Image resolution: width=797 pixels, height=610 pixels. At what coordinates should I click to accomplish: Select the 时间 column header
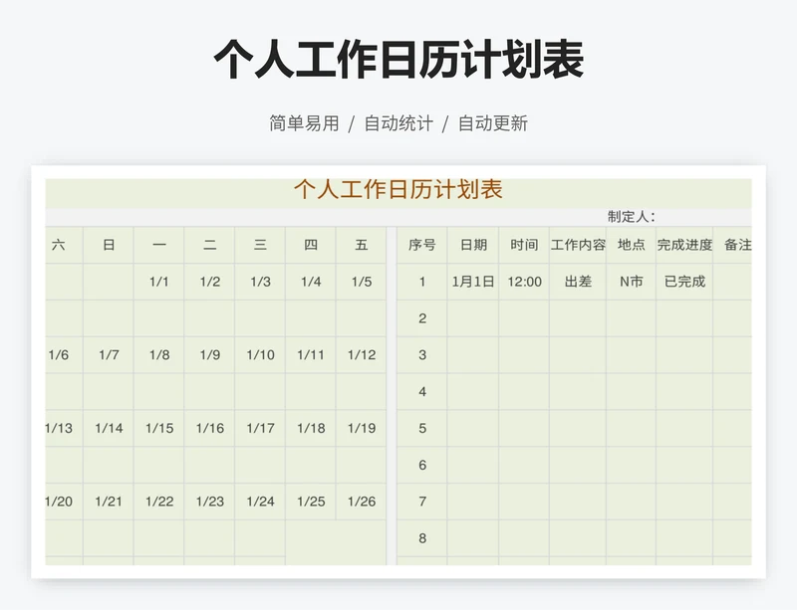click(524, 245)
